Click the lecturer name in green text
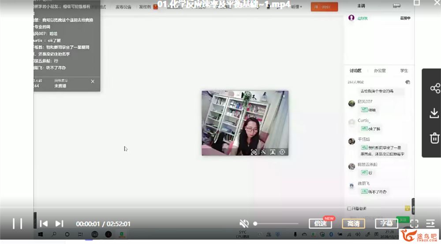The height and width of the screenshot is (244, 441). click(x=363, y=18)
